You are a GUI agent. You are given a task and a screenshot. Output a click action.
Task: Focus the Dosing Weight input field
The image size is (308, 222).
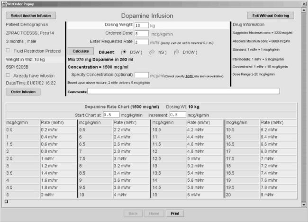point(141,25)
